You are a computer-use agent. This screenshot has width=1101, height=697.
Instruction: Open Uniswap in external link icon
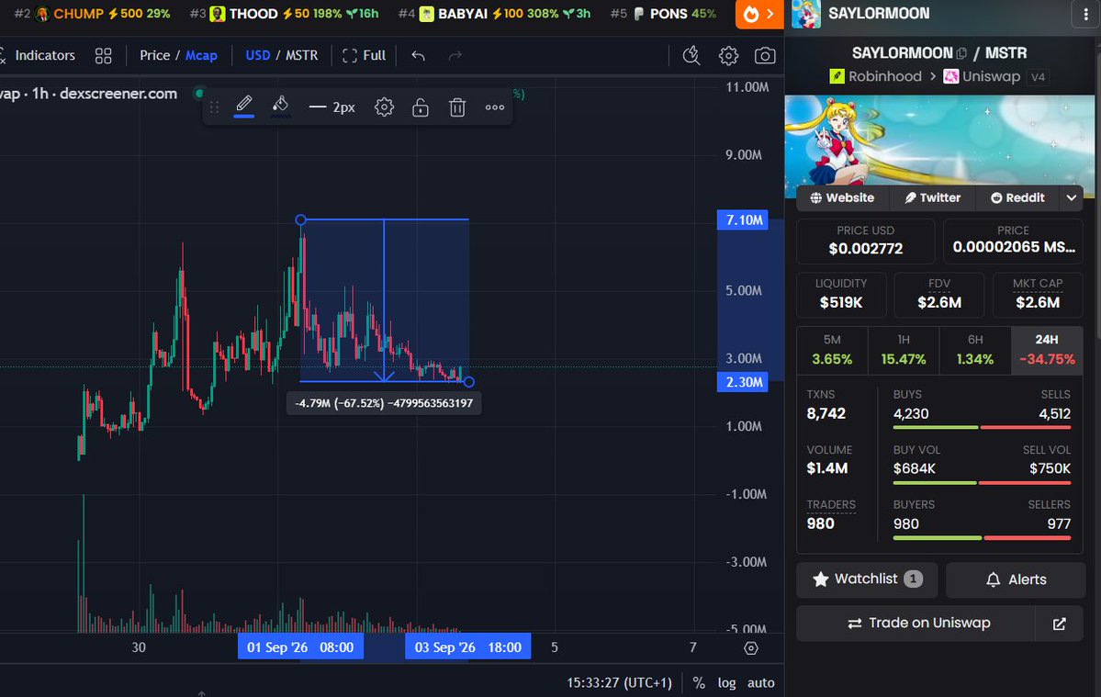point(1060,624)
